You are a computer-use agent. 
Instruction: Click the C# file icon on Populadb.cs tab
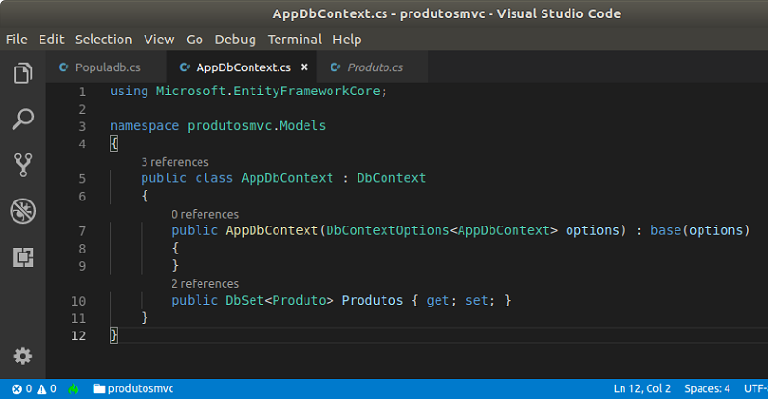click(x=64, y=67)
